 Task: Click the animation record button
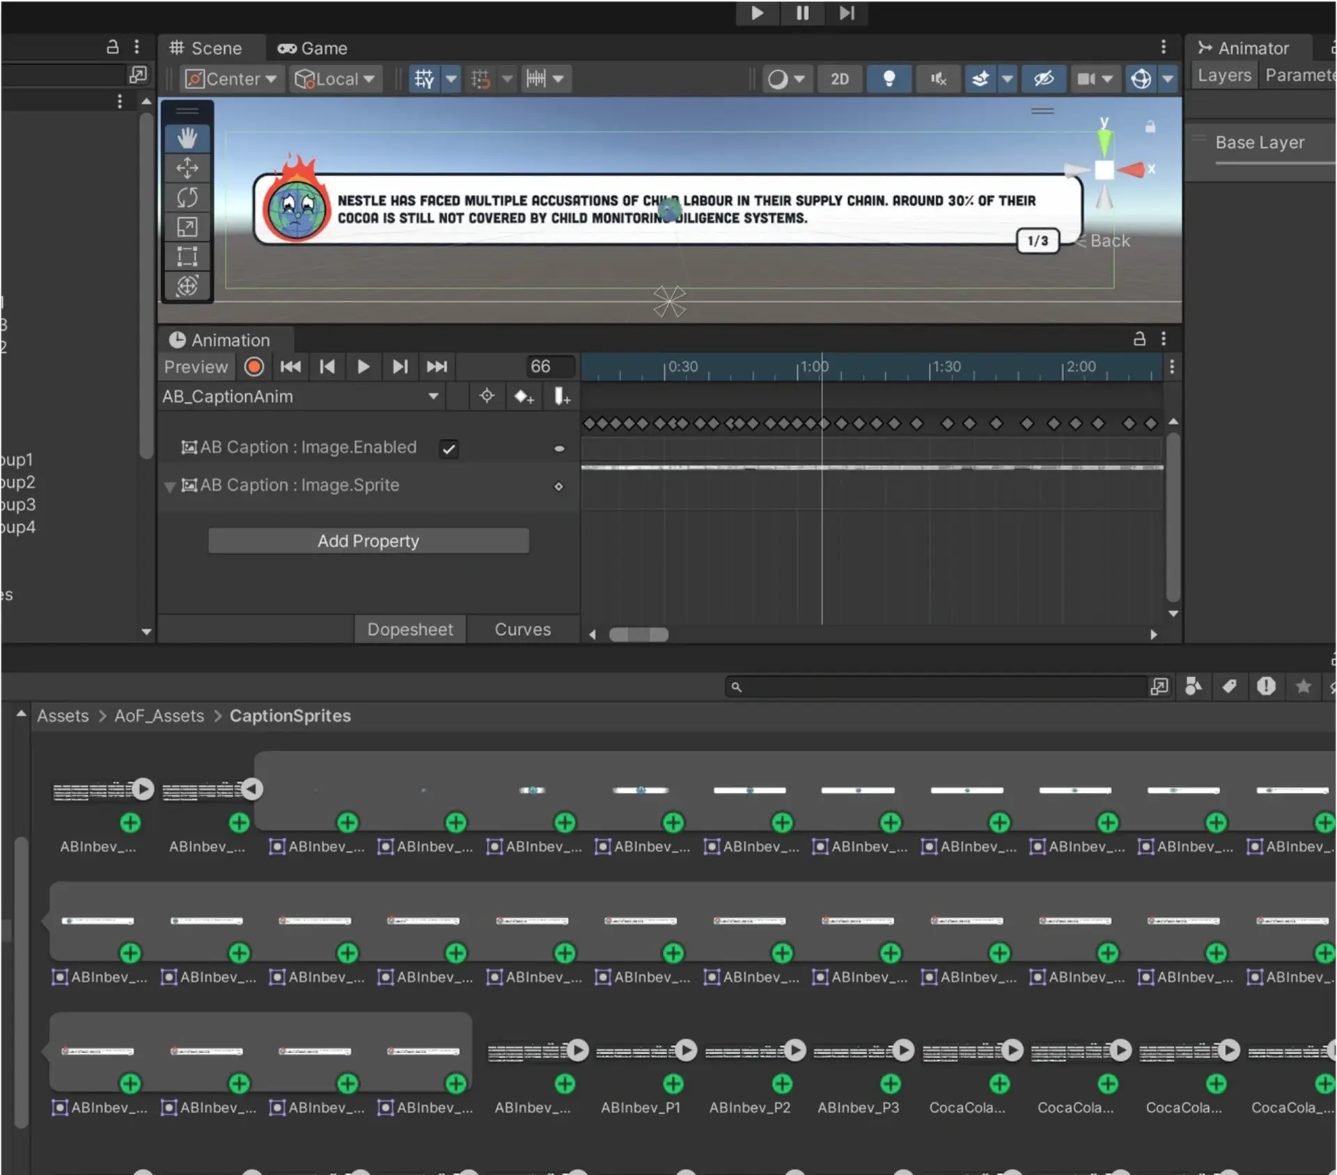[x=254, y=367]
